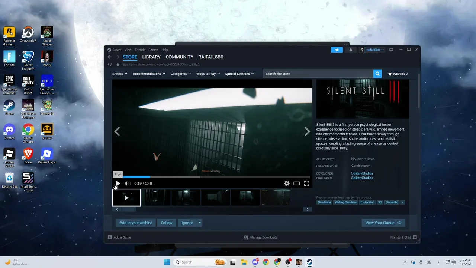Click the Steam taskbar icon
Screen dimensions: 476x268
click(309, 262)
